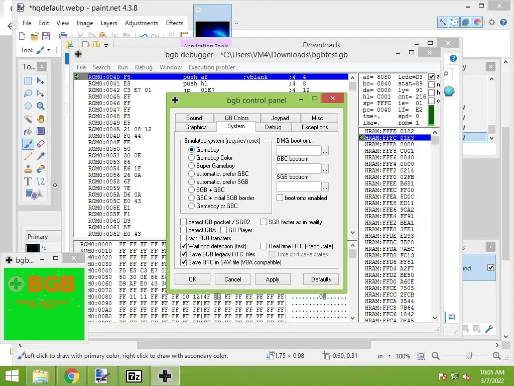
Task: Click the paint.net zoom slider handle
Action: click(469, 355)
